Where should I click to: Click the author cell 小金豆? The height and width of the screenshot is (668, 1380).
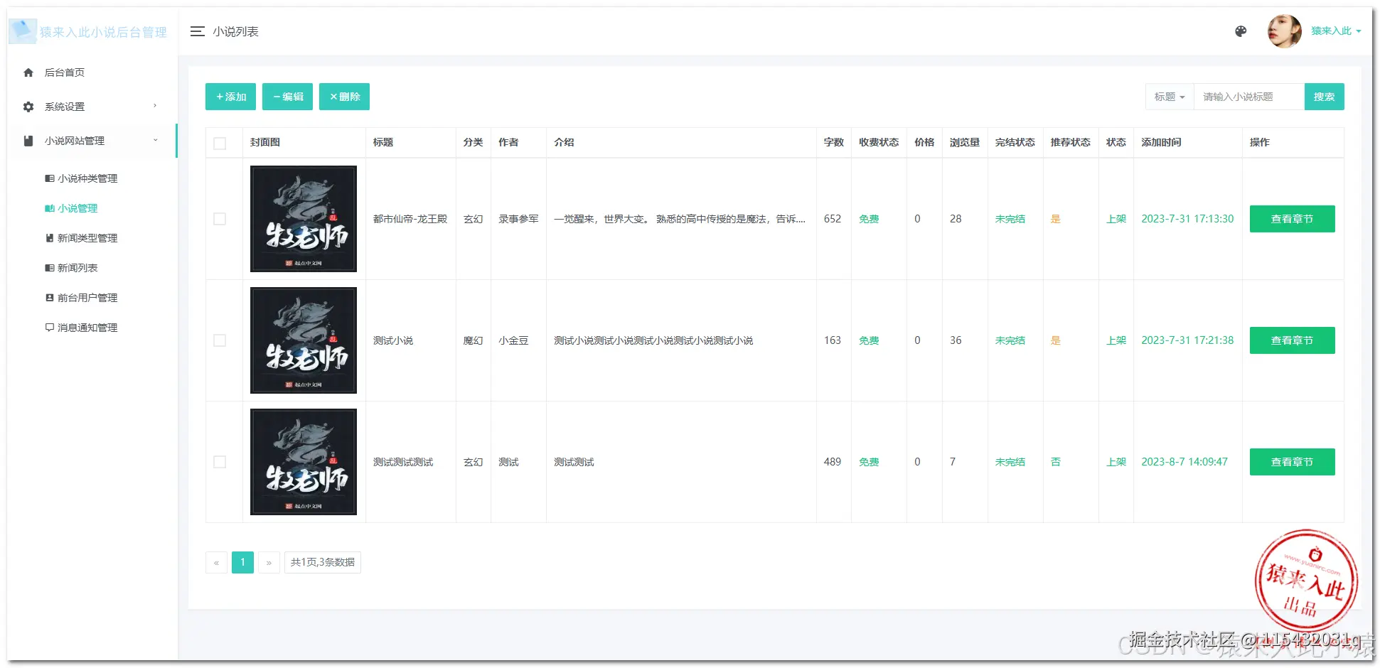[x=513, y=340]
